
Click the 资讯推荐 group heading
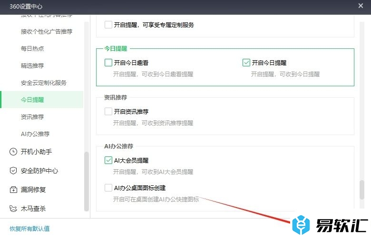click(116, 97)
